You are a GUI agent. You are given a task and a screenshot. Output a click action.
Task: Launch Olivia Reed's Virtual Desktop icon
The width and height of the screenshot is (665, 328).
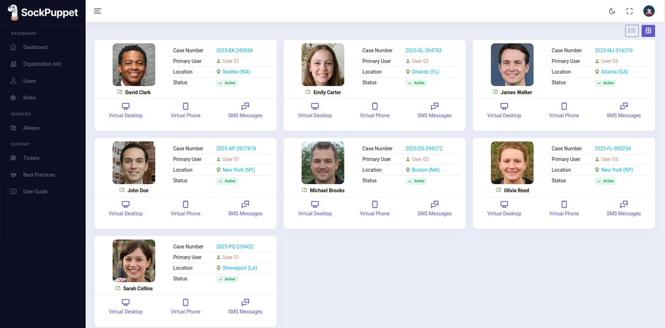(x=504, y=205)
